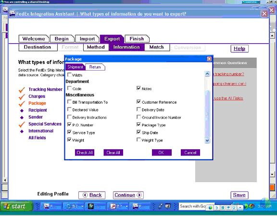Check Ground Invoice Number box

tap(138, 117)
